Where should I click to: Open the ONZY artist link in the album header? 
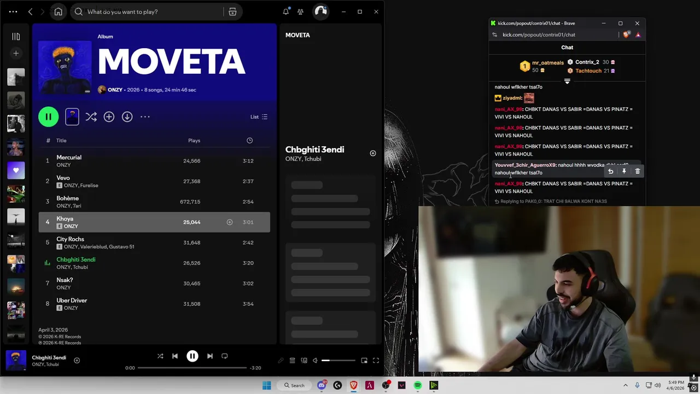click(115, 90)
